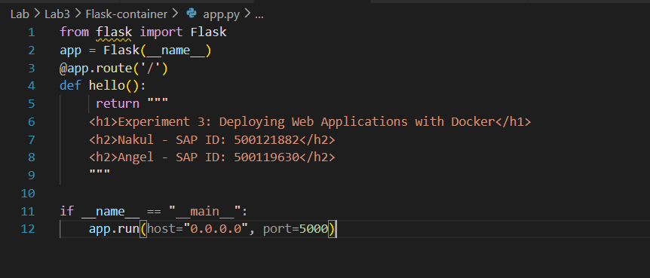Place cursor on '@app.route' decorator
This screenshot has width=650, height=278.
96,68
